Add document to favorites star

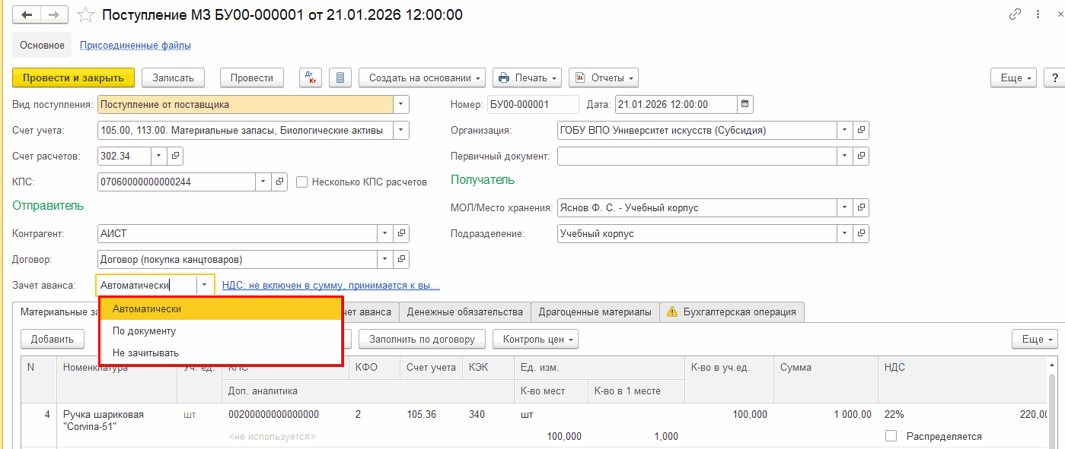(86, 15)
